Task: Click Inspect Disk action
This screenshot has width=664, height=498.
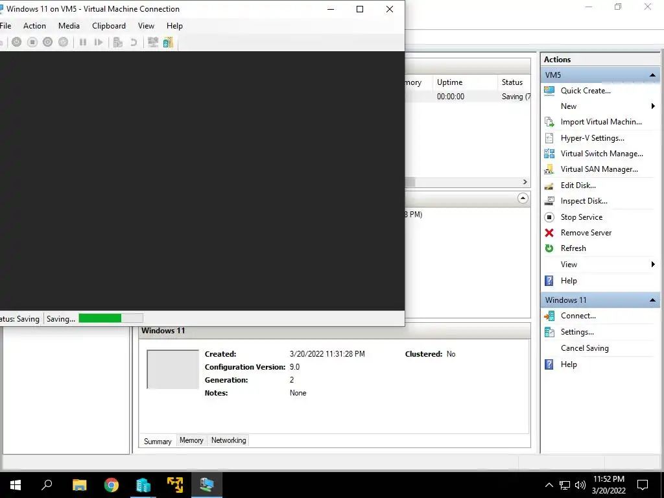Action: [x=584, y=201]
